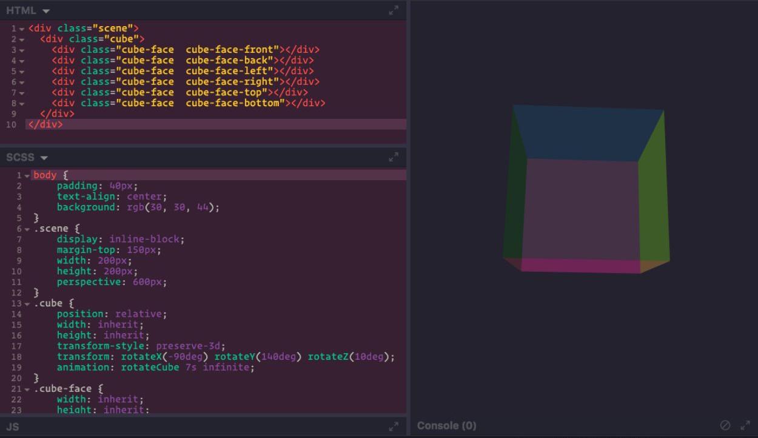This screenshot has width=758, height=438.
Task: Click the Console (0) label
Action: tap(446, 426)
